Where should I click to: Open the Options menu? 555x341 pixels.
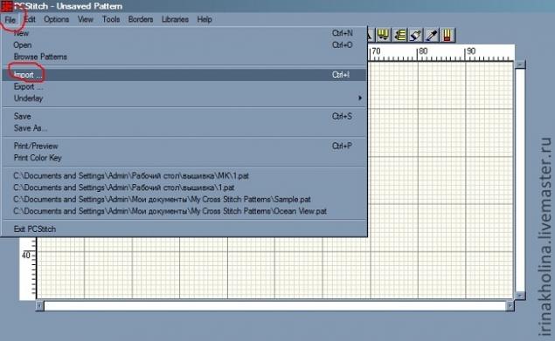click(x=56, y=19)
